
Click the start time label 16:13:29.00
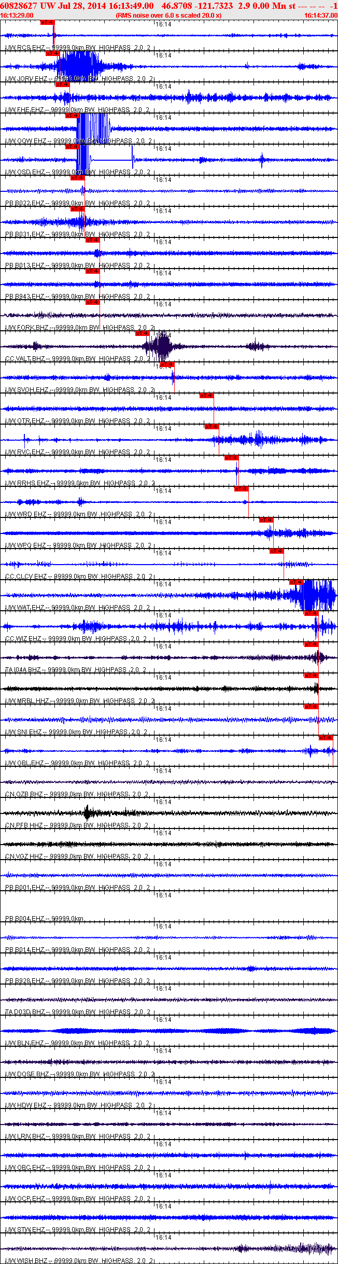click(x=17, y=16)
